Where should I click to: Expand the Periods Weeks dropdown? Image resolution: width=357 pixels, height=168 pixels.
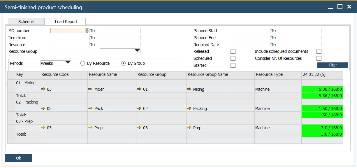click(x=68, y=63)
